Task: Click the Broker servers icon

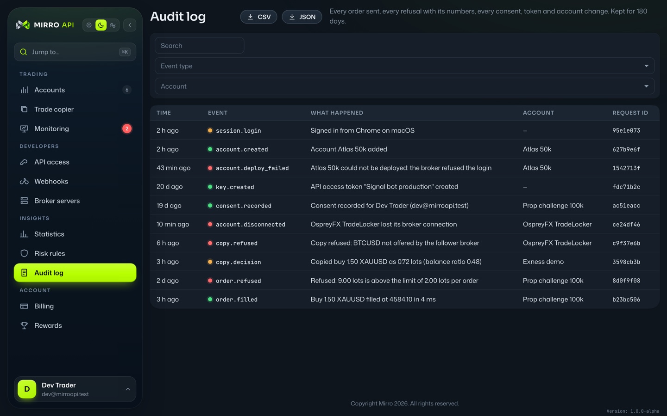Action: 24,201
